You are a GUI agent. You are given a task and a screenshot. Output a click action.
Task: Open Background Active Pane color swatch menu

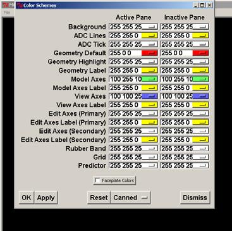149,27
